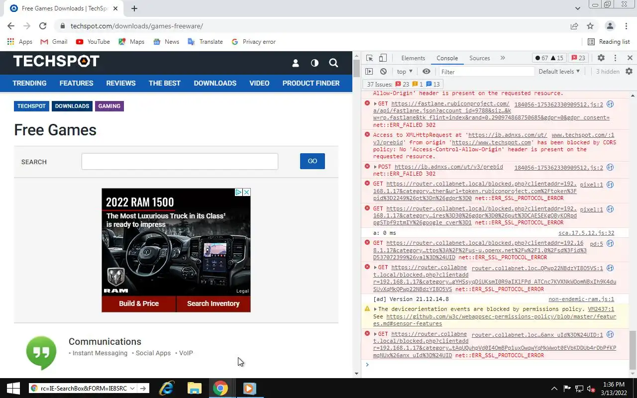637x398 pixels.
Task: Switch to the Sources tab
Action: (480, 58)
